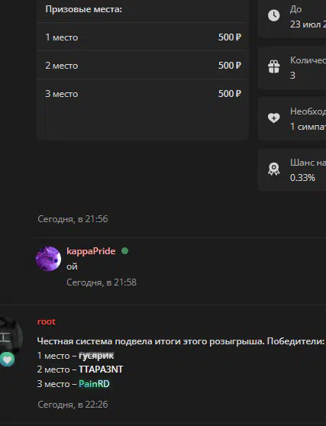Click the 21:58 timestamp on kappaPride's comment
The width and height of the screenshot is (326, 426).
coord(102,282)
